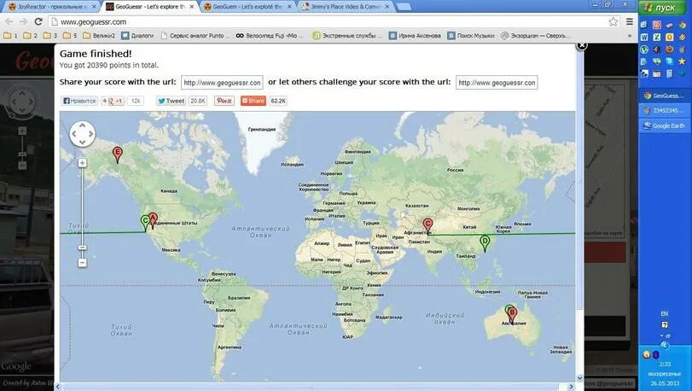
Task: Zoom out with the map minus button
Action: click(82, 263)
